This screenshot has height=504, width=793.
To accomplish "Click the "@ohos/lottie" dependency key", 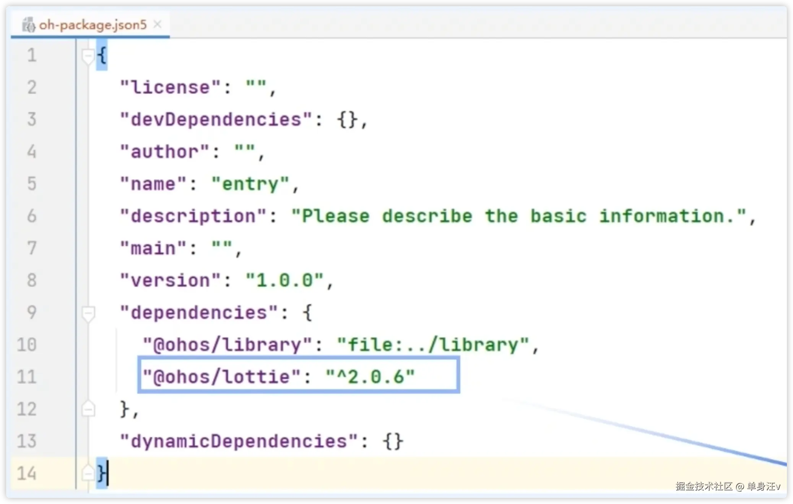I will [x=222, y=377].
